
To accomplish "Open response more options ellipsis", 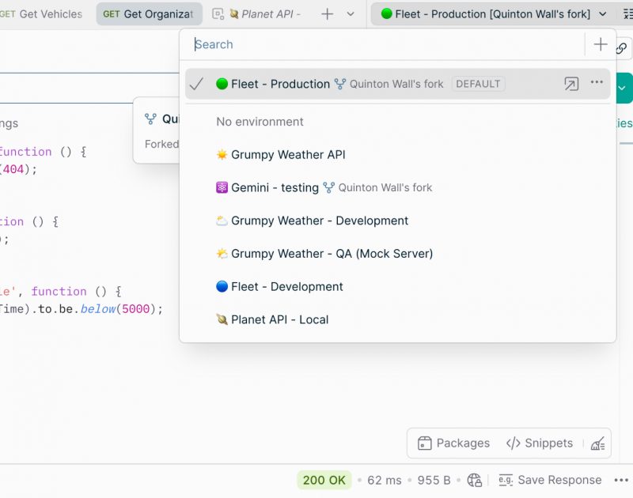I will coord(621,481).
